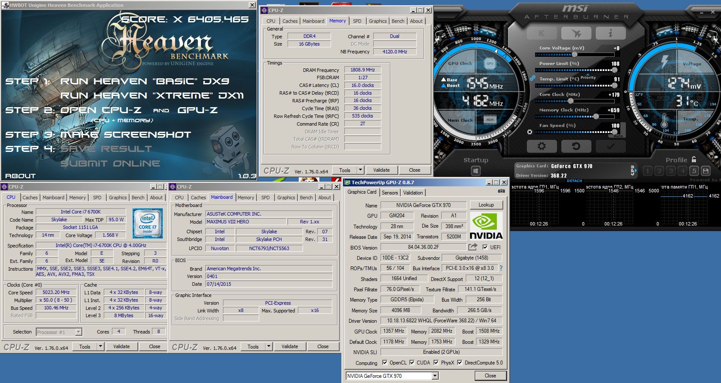This screenshot has height=383, width=721.
Task: Adjust the Core Voltage slider handle
Action: [x=574, y=55]
